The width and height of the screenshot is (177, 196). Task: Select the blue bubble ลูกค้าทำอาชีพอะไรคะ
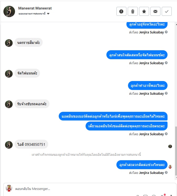(148, 86)
